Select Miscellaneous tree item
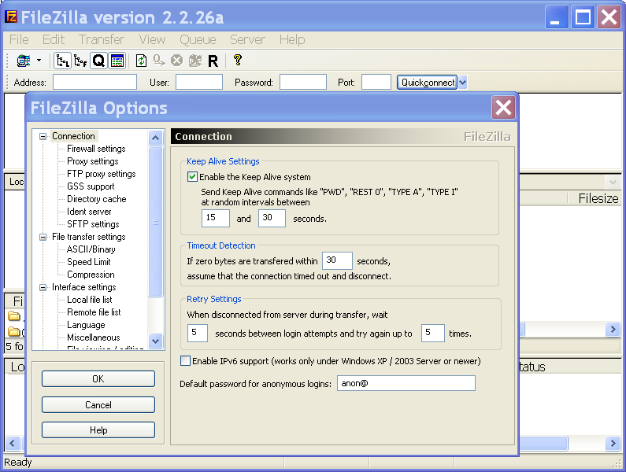 [x=94, y=337]
